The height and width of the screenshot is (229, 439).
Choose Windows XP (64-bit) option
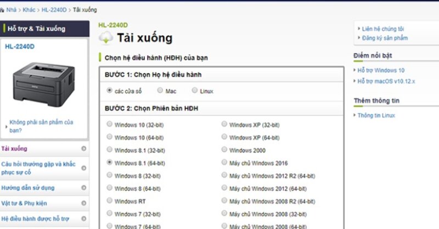tap(224, 137)
